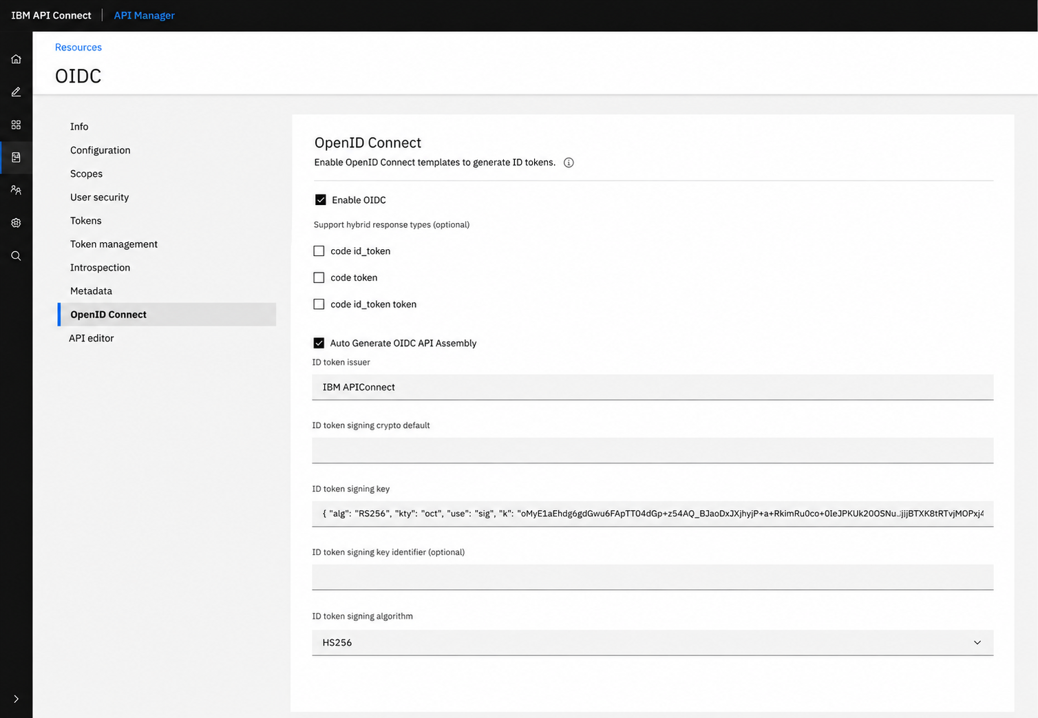Expand the left navigation rail chevron
The height and width of the screenshot is (718, 1038).
pyautogui.click(x=16, y=699)
